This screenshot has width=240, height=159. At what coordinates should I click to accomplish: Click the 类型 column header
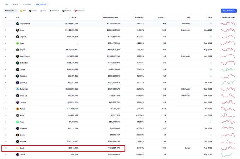[188, 17]
